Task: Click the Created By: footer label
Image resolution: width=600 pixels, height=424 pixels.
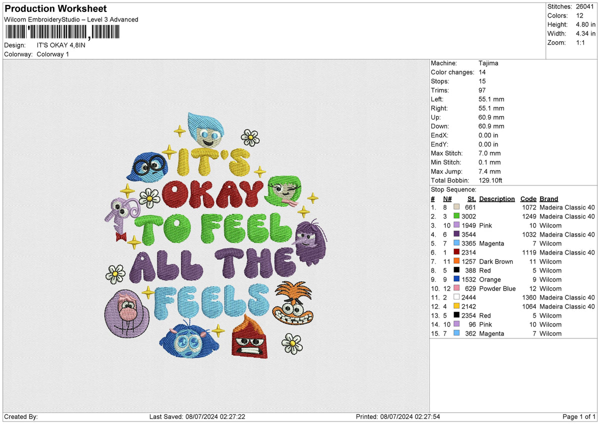Action: point(21,416)
